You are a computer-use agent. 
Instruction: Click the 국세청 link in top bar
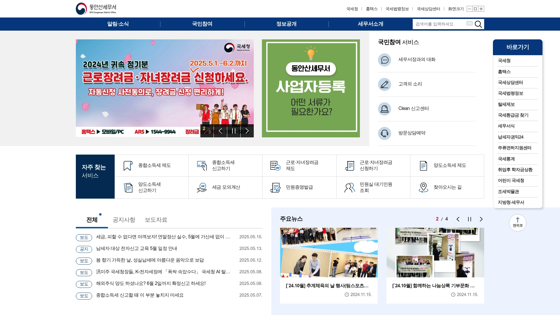coord(352,9)
